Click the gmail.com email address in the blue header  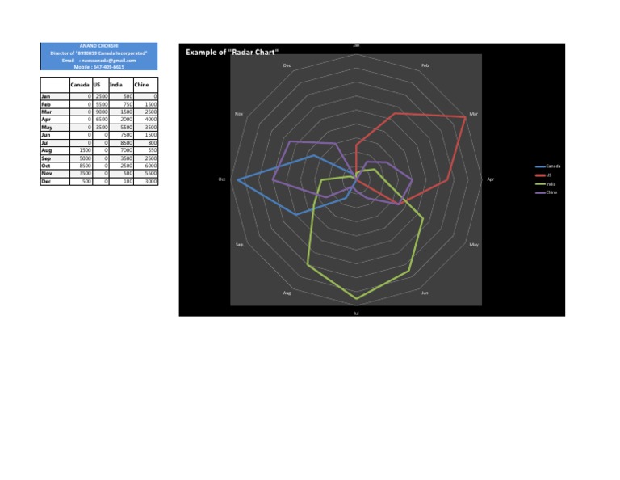pos(109,60)
